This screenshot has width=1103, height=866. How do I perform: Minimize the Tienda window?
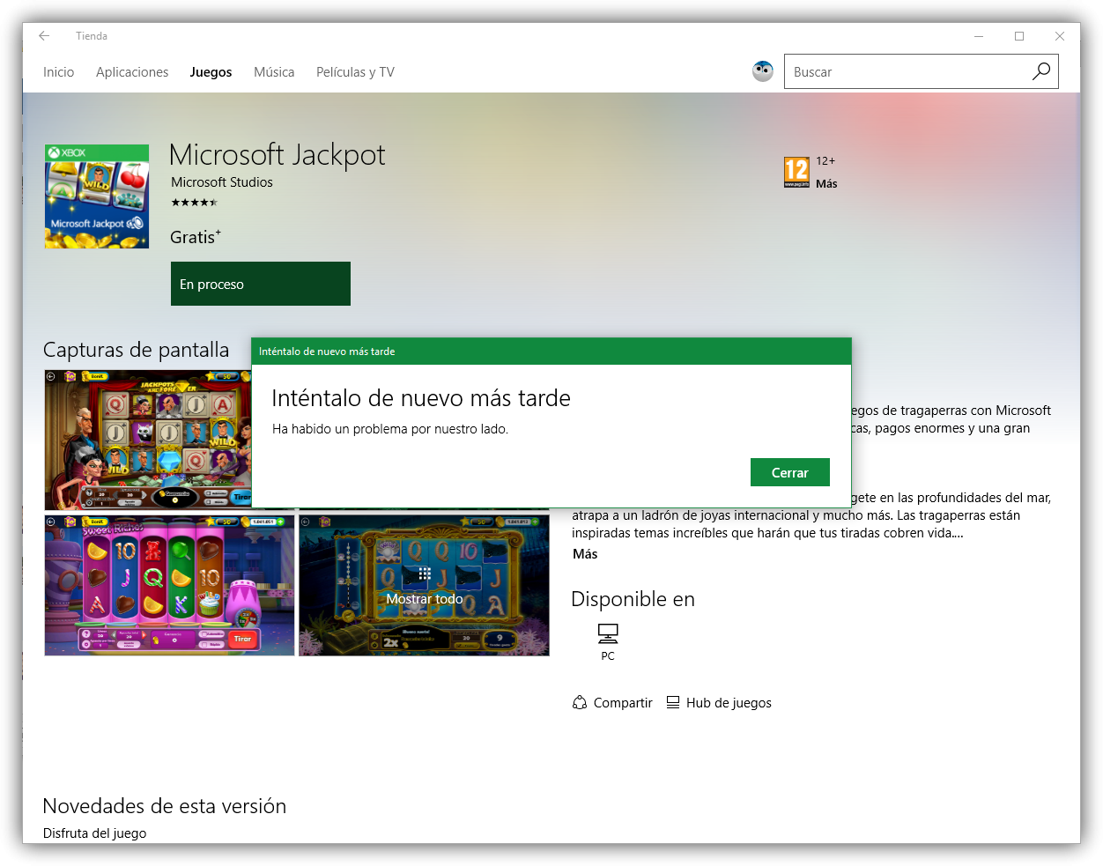point(979,36)
